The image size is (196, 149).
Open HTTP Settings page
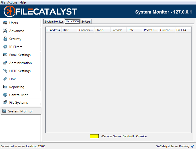20,71
